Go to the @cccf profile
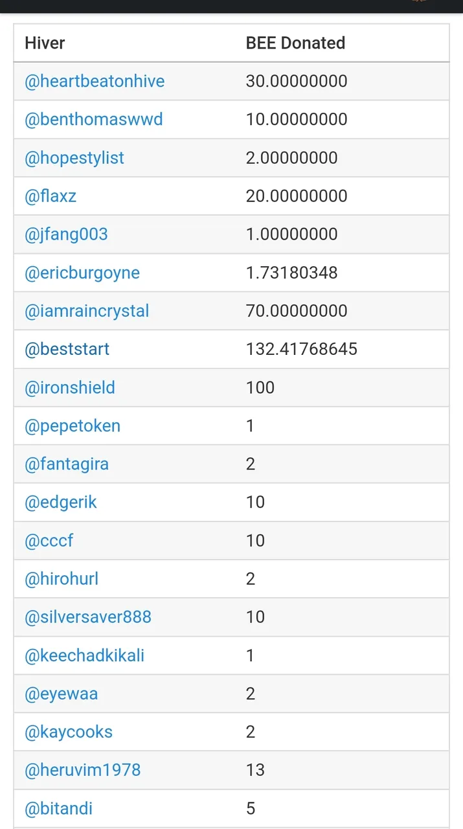 tap(49, 540)
